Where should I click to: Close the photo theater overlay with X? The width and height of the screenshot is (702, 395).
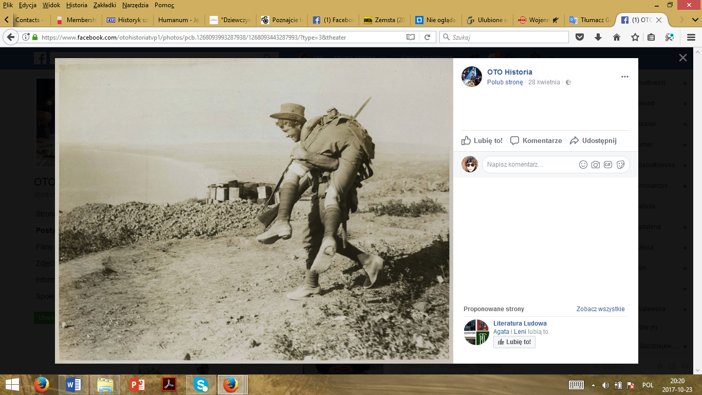[682, 58]
